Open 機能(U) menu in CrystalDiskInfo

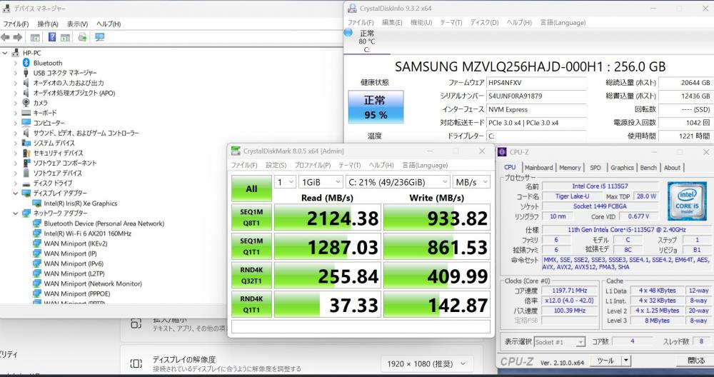point(421,22)
